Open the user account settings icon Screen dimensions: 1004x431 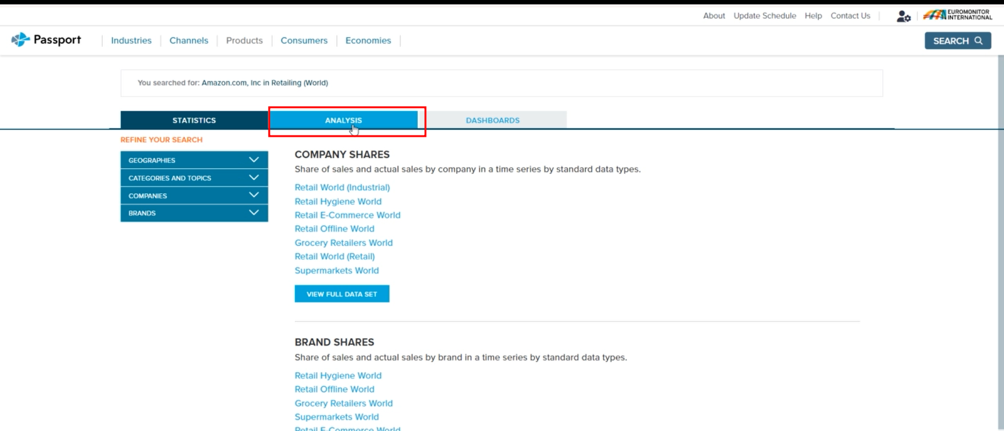tap(903, 16)
